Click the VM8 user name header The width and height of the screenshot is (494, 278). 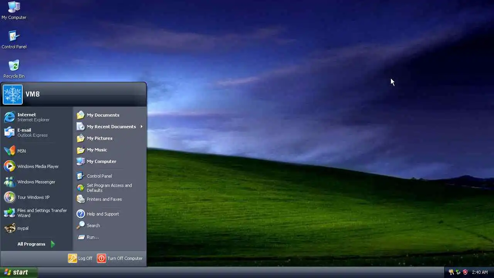tap(32, 94)
